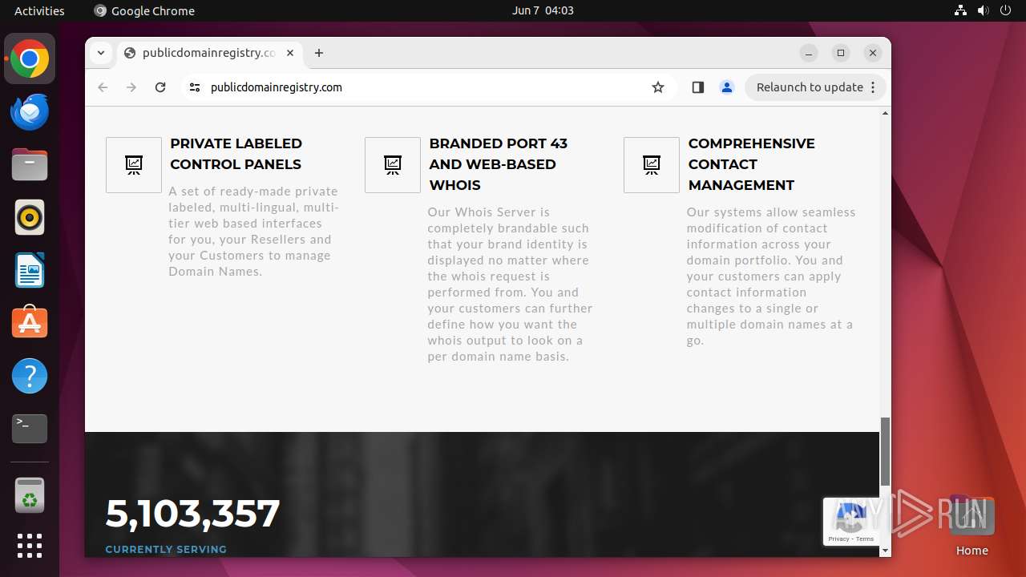Bookmark this page with the star
Viewport: 1026px width, 577px height.
click(x=658, y=87)
